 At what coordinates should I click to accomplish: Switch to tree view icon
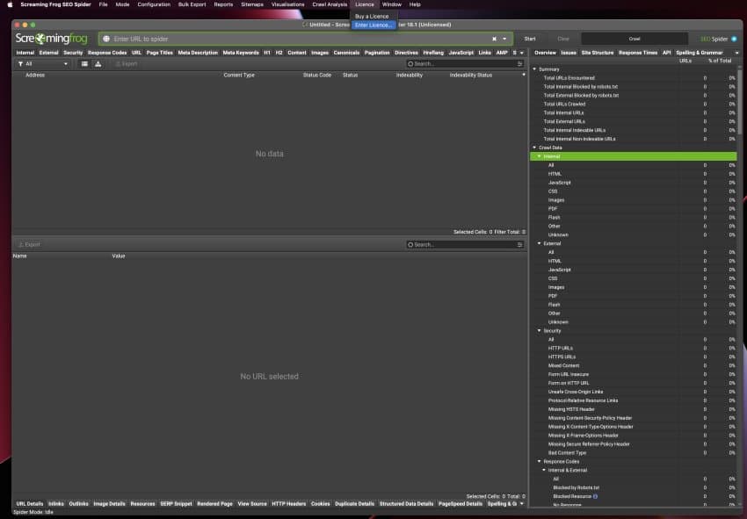tap(97, 64)
